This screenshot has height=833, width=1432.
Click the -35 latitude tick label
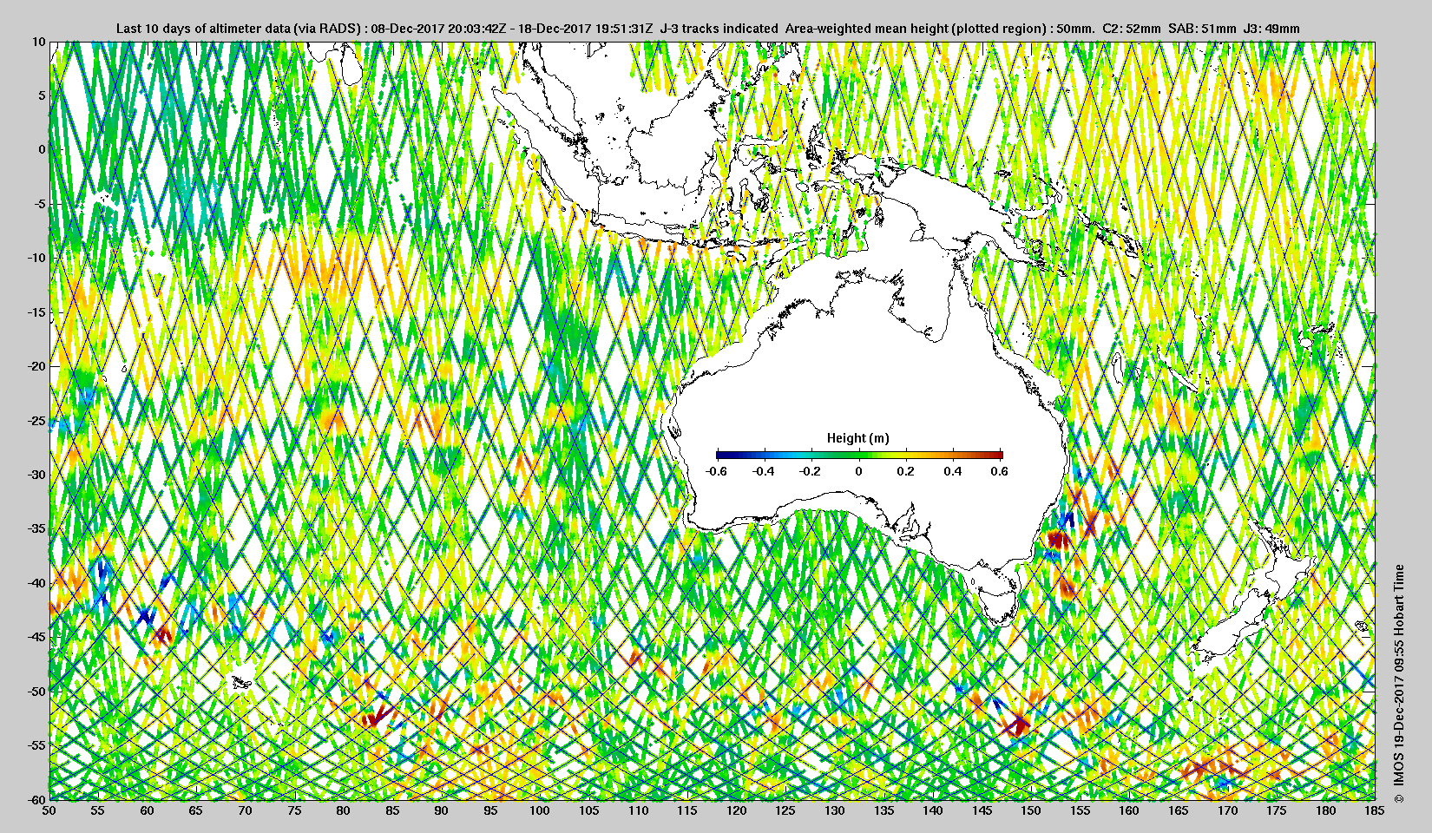click(x=36, y=528)
